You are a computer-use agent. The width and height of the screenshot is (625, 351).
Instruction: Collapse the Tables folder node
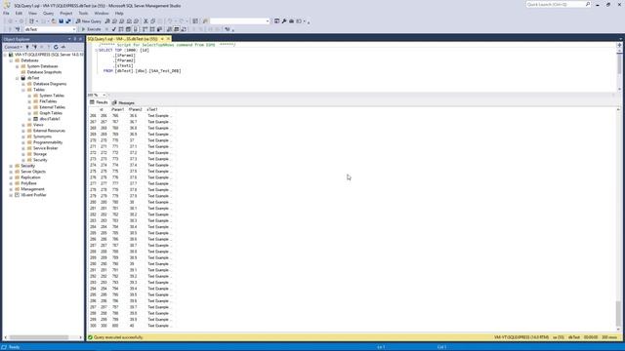pos(23,90)
